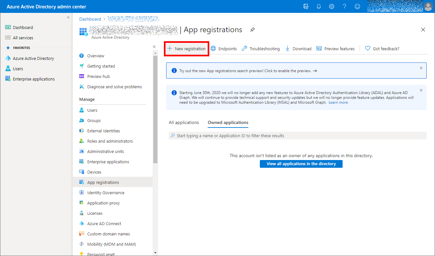Collapse the left navigation with double chevron
The image size is (435, 256).
point(68,17)
